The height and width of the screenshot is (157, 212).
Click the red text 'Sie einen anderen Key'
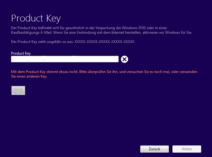click(29, 77)
